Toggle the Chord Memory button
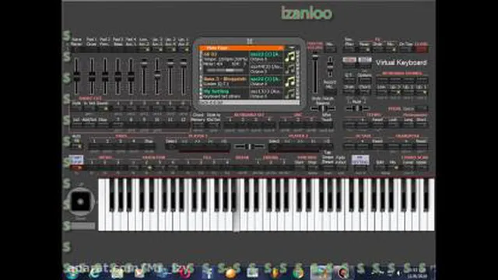Image resolution: width=498 pixels, height=280 pixels. point(198,125)
